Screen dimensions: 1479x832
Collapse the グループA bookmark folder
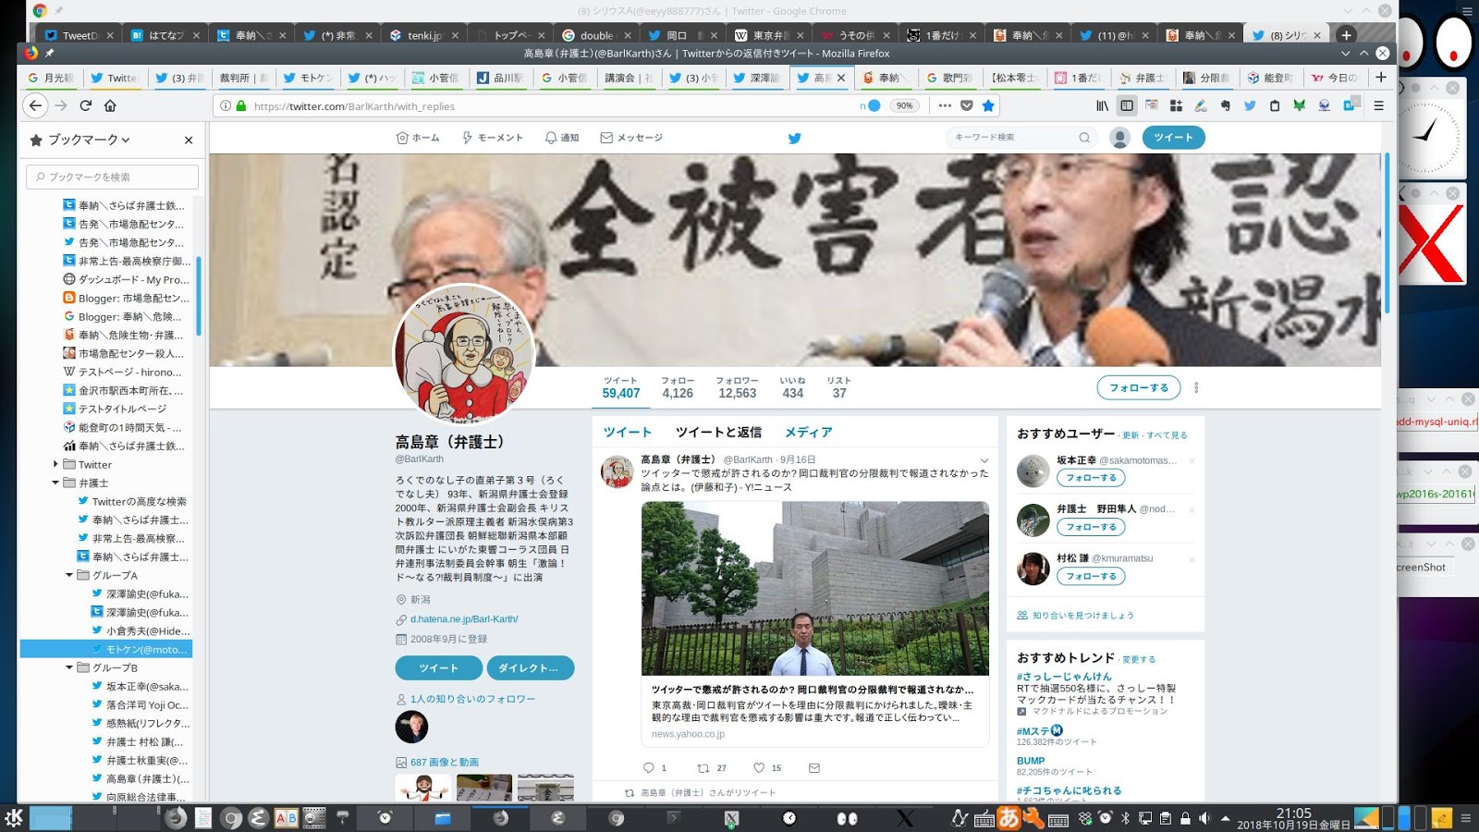click(69, 575)
